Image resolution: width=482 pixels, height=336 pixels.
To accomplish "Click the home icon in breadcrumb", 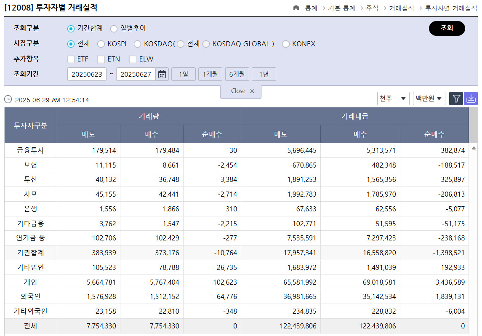I will pos(296,8).
